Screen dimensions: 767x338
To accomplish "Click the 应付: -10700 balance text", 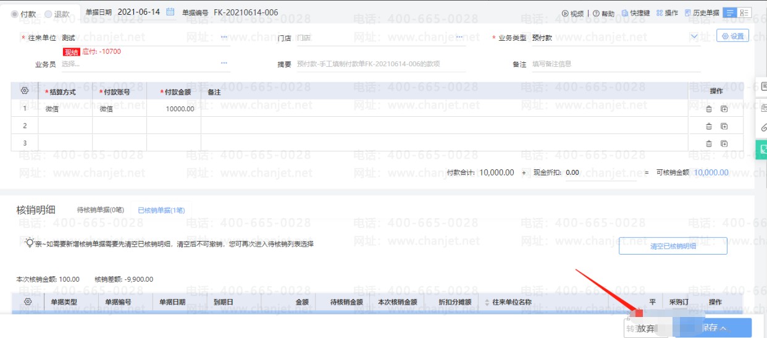I will click(102, 51).
